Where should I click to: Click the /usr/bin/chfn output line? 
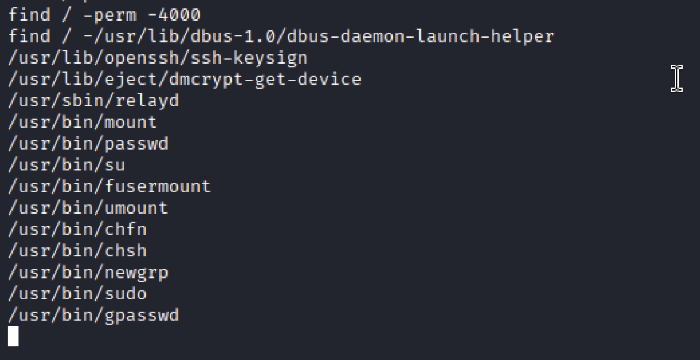(x=78, y=229)
